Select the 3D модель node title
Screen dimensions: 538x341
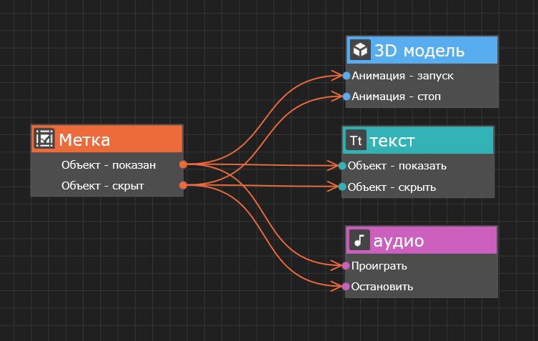[419, 51]
